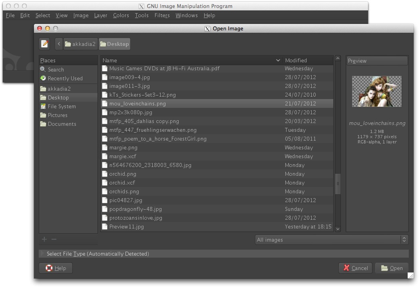The width and height of the screenshot is (420, 288).
Task: Click file icon next to Preview11.jpg
Action: (105, 226)
